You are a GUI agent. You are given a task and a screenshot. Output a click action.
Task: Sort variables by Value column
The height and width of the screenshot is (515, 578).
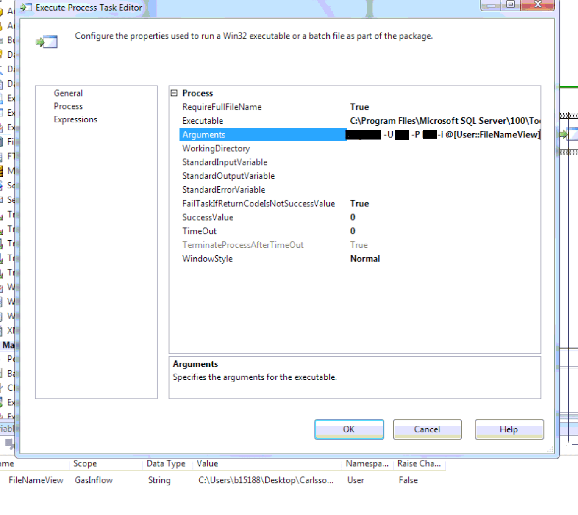click(x=207, y=464)
